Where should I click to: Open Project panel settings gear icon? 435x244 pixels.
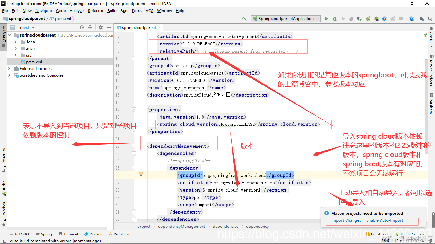click(x=101, y=27)
